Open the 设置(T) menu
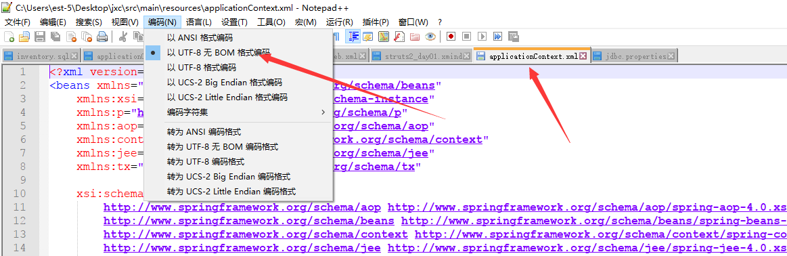This screenshot has height=256, width=787. coord(234,22)
